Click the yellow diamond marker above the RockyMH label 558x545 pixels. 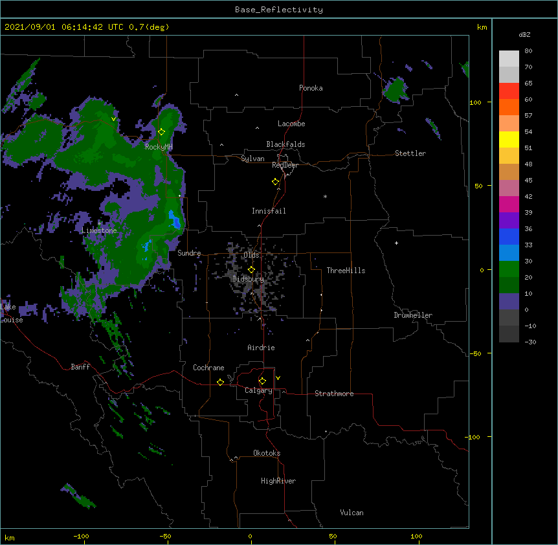tap(162, 132)
